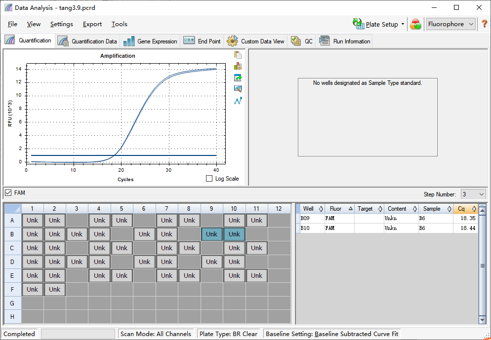Select well C5 in the plate

122,248
